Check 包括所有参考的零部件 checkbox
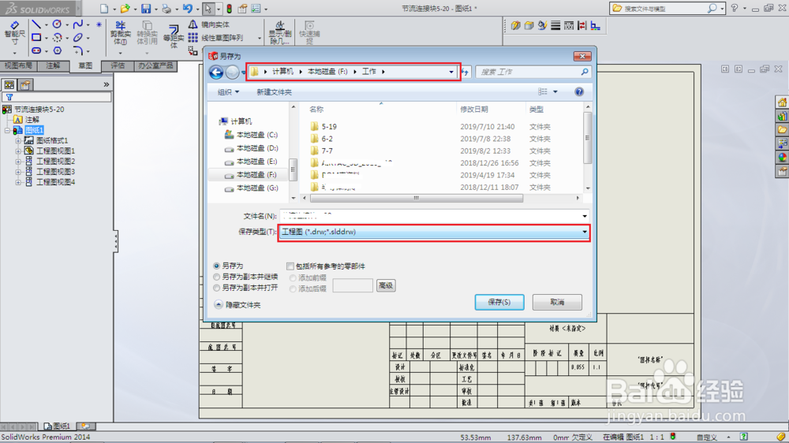Viewport: 789px width, 443px height. click(290, 266)
